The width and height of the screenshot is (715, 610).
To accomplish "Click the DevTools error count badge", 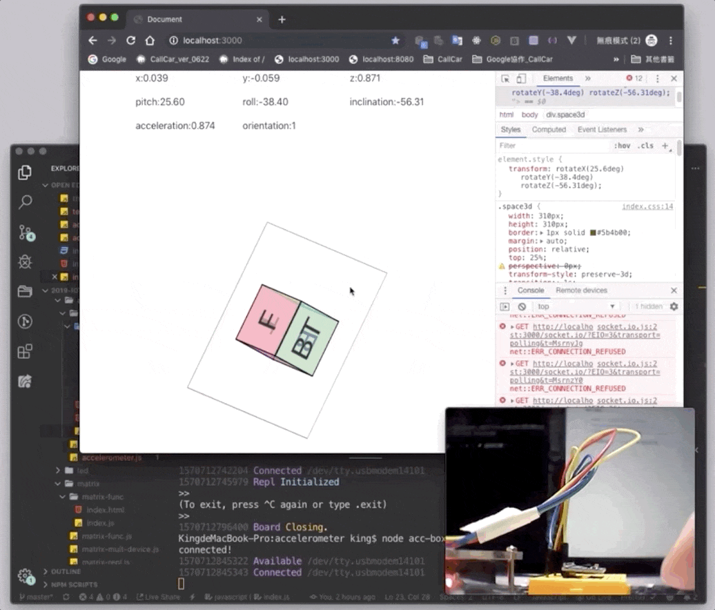I will [634, 79].
